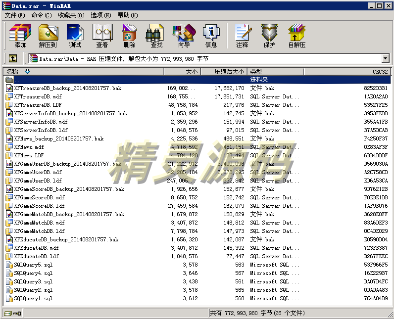Select file XFGameUserDB_backup_201408201757.bak
The height and width of the screenshot is (319, 394).
[68, 164]
